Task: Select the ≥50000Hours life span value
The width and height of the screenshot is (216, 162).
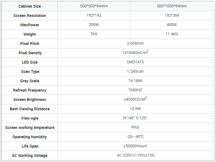Action: [135, 146]
